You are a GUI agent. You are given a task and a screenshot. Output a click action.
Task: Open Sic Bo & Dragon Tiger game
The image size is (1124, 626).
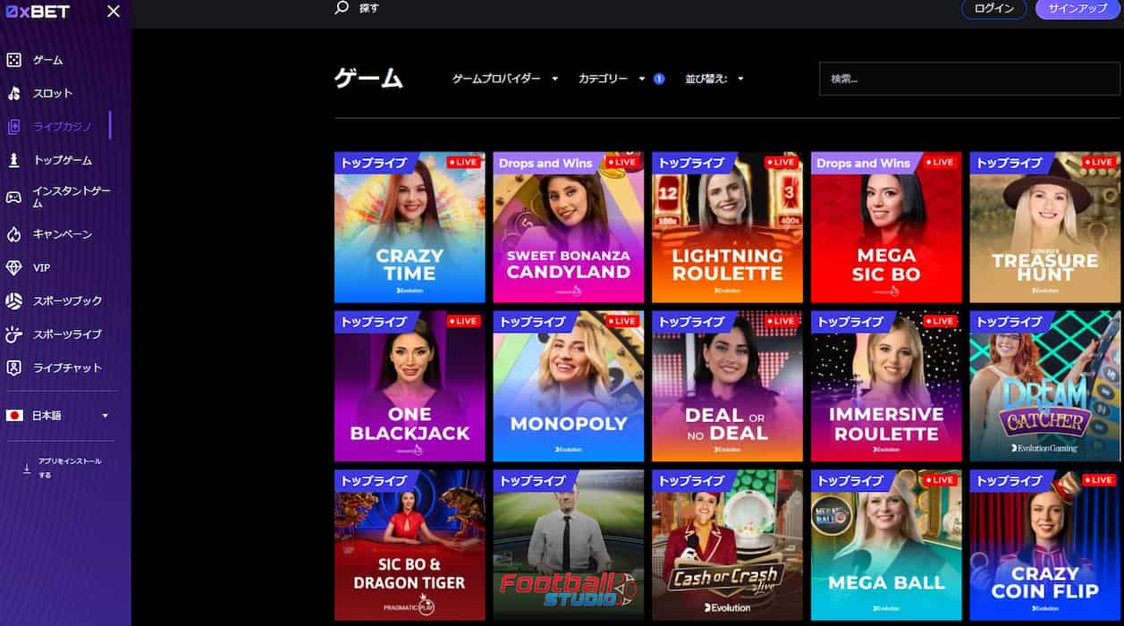tap(410, 546)
